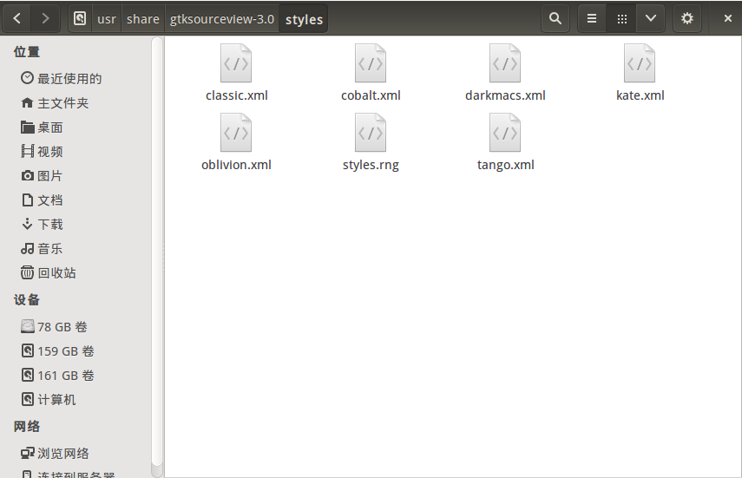Select the styles.rng file icon
This screenshot has height=478, width=742.
pos(371,133)
